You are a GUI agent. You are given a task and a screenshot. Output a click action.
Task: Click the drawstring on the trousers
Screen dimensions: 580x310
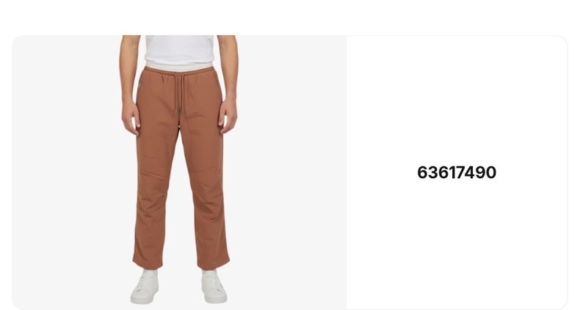179,92
